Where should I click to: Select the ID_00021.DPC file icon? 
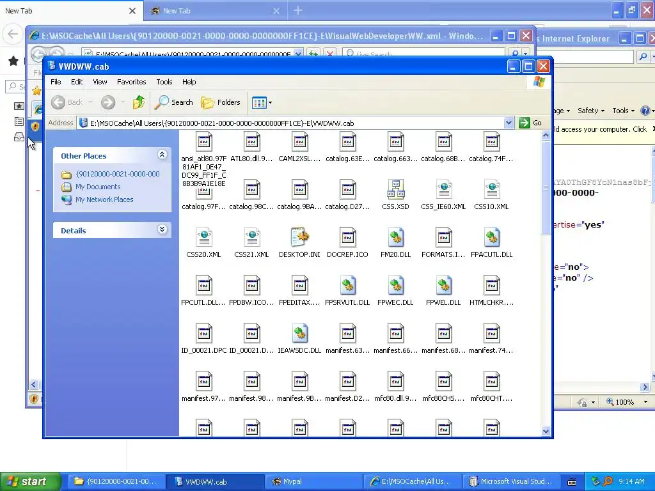point(204,334)
